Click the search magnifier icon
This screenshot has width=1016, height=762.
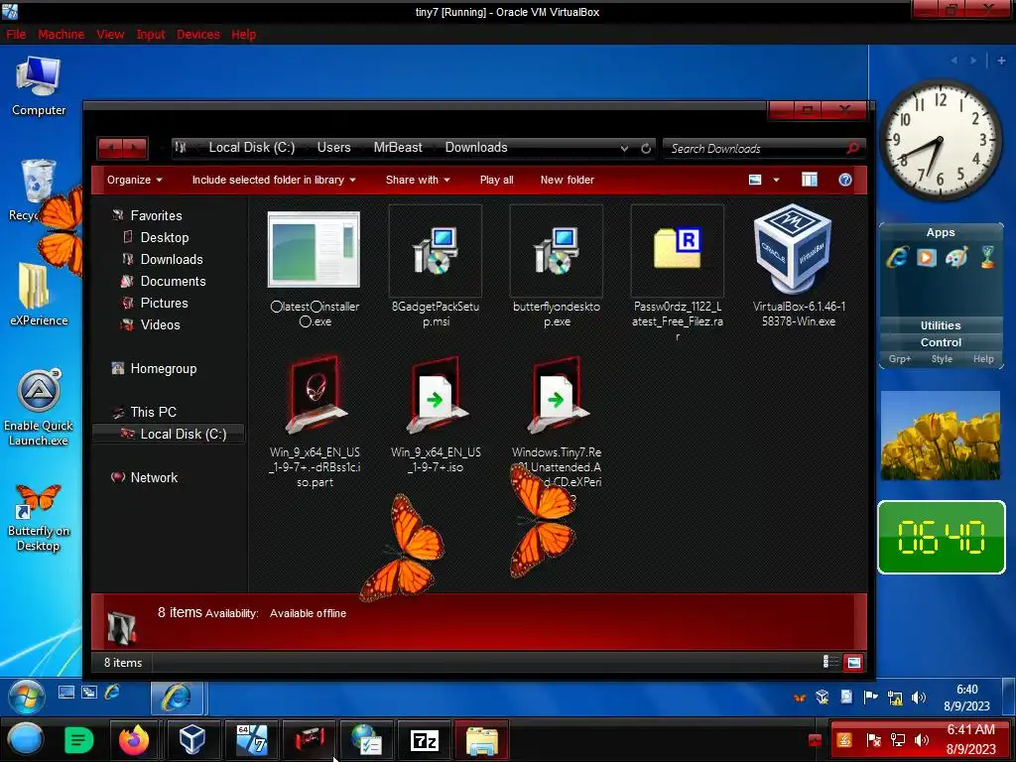click(853, 149)
